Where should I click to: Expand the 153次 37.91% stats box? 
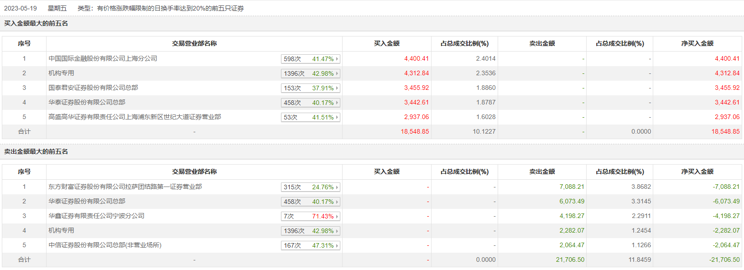310,88
